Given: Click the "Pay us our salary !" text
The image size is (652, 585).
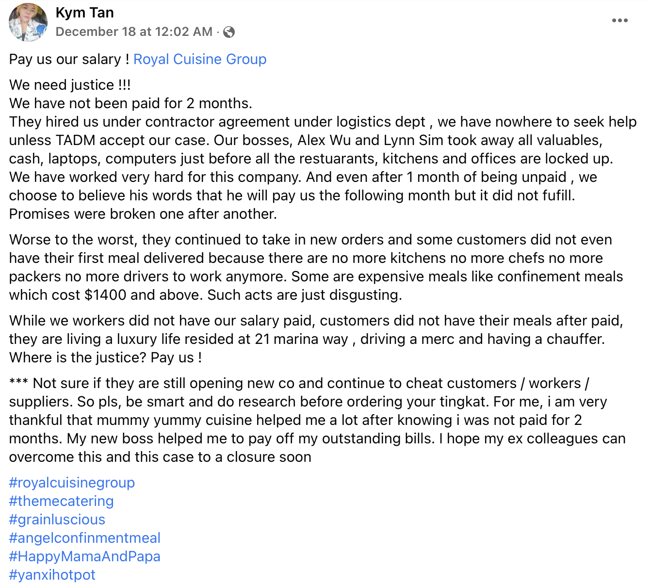Looking at the screenshot, I should click(x=69, y=59).
